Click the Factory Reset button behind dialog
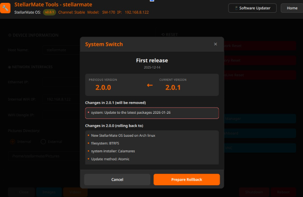The height and width of the screenshot is (197, 303). (260, 60)
